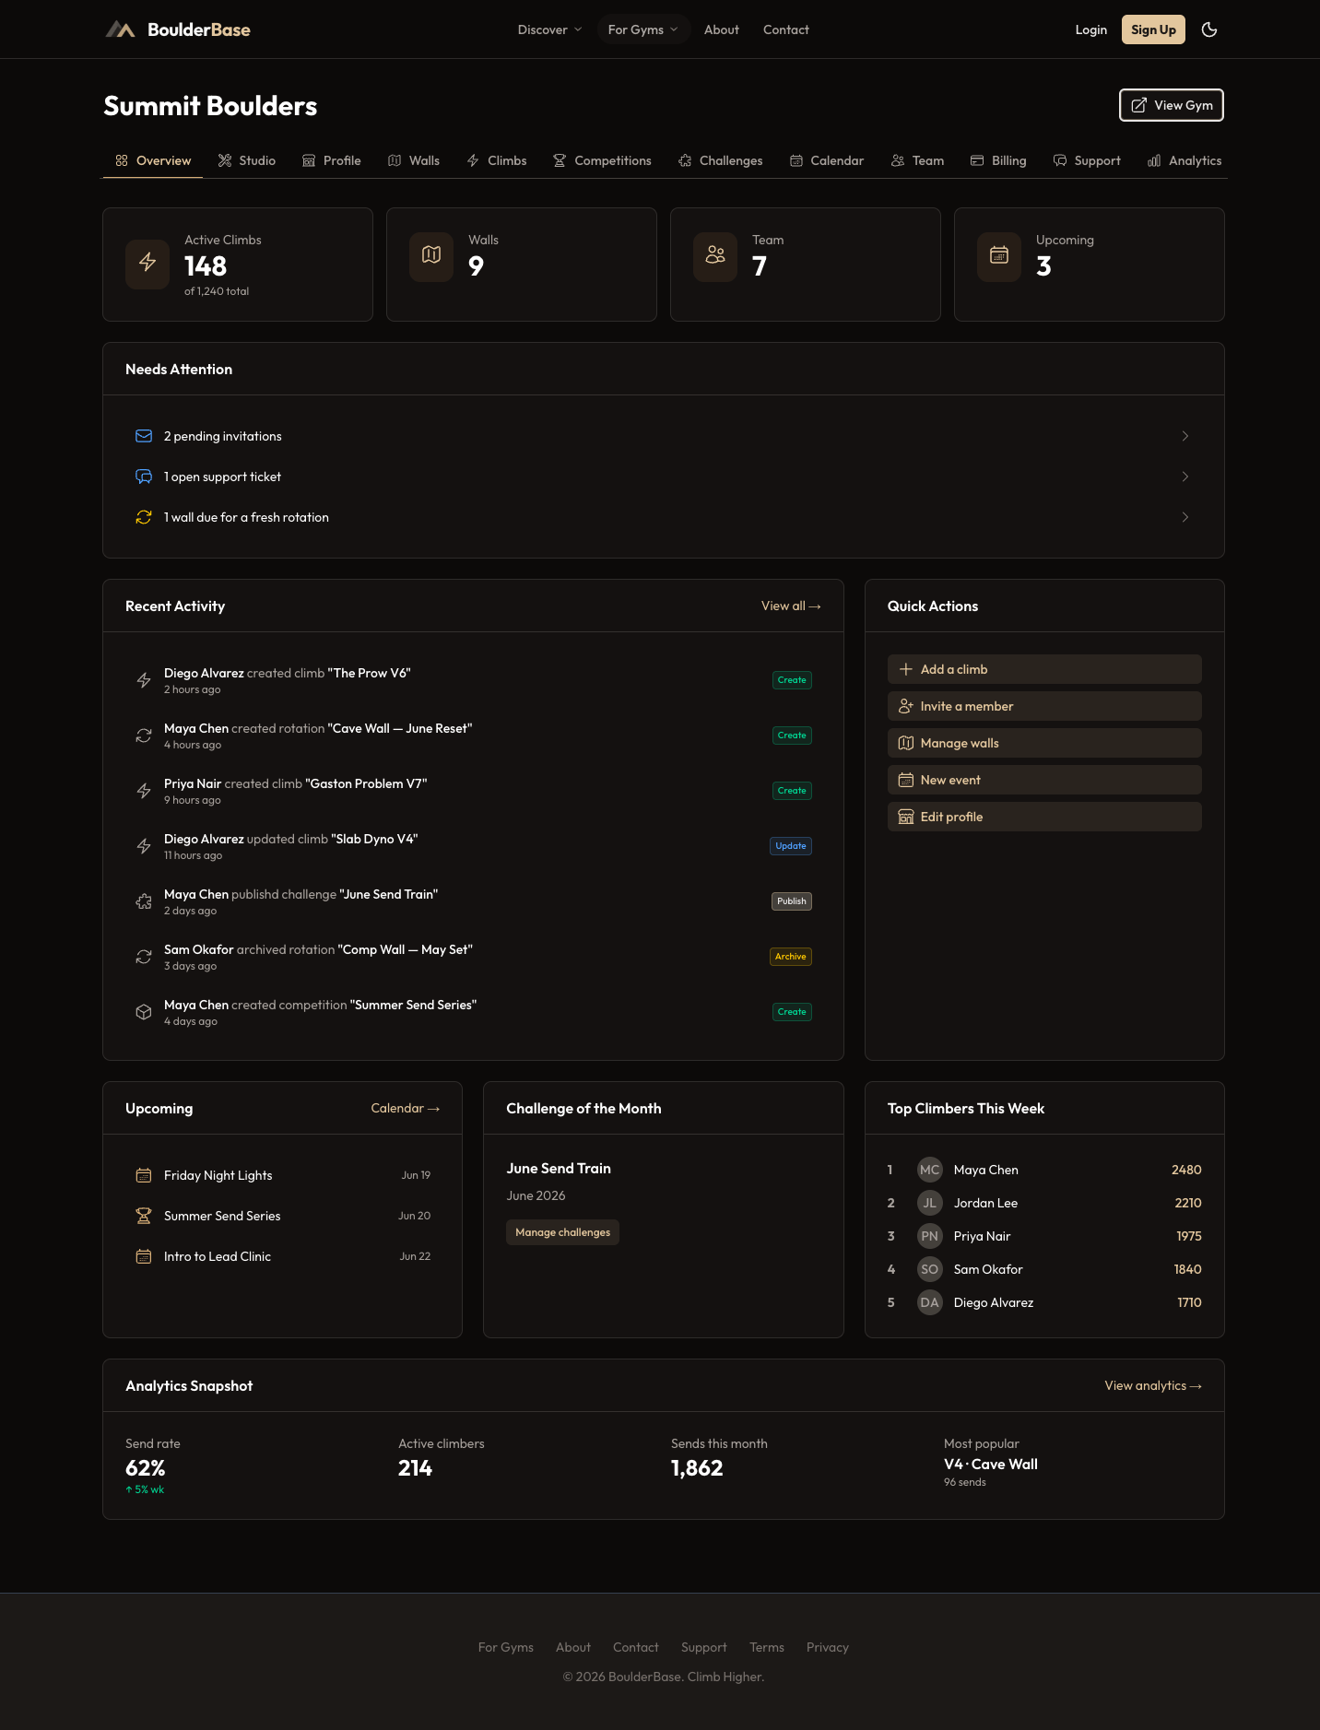Click the rotation icon beside Cave Wall June Reset
The width and height of the screenshot is (1320, 1730).
(144, 736)
